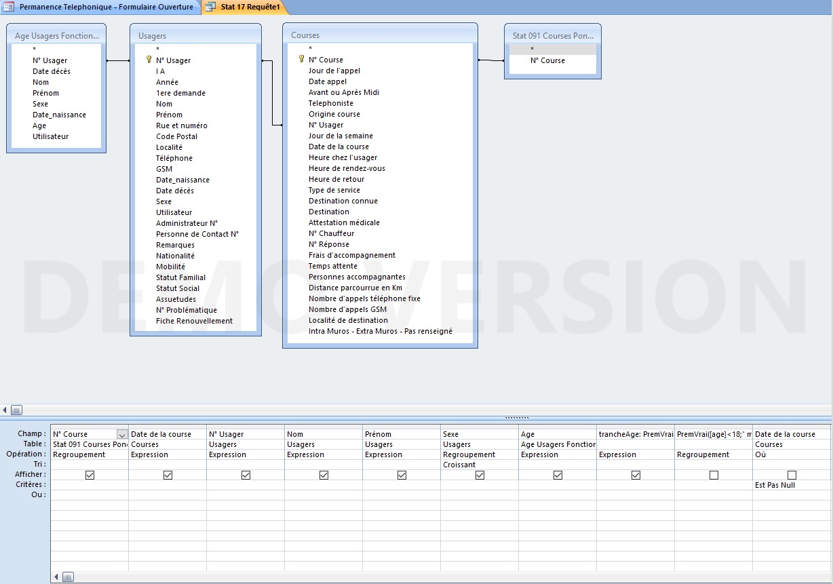Uncheck Afficher for the Sexe column
The width and height of the screenshot is (833, 584).
click(480, 475)
